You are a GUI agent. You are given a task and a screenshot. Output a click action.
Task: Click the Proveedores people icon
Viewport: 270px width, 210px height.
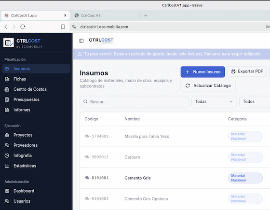[x=7, y=145]
